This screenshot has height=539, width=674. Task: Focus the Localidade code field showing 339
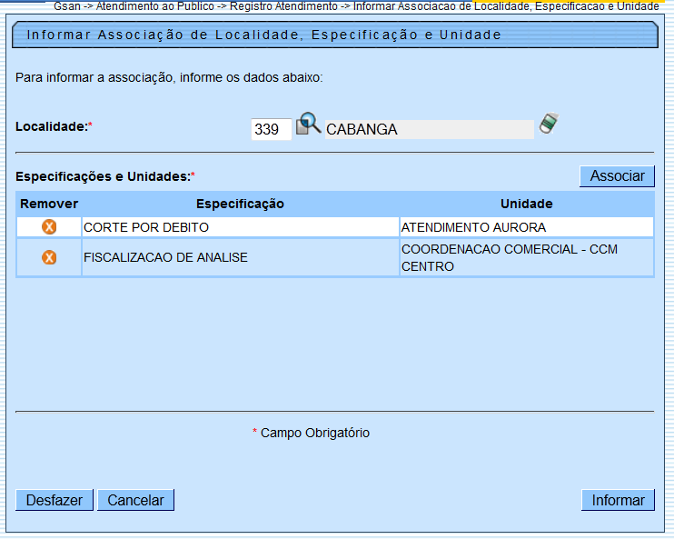point(271,130)
